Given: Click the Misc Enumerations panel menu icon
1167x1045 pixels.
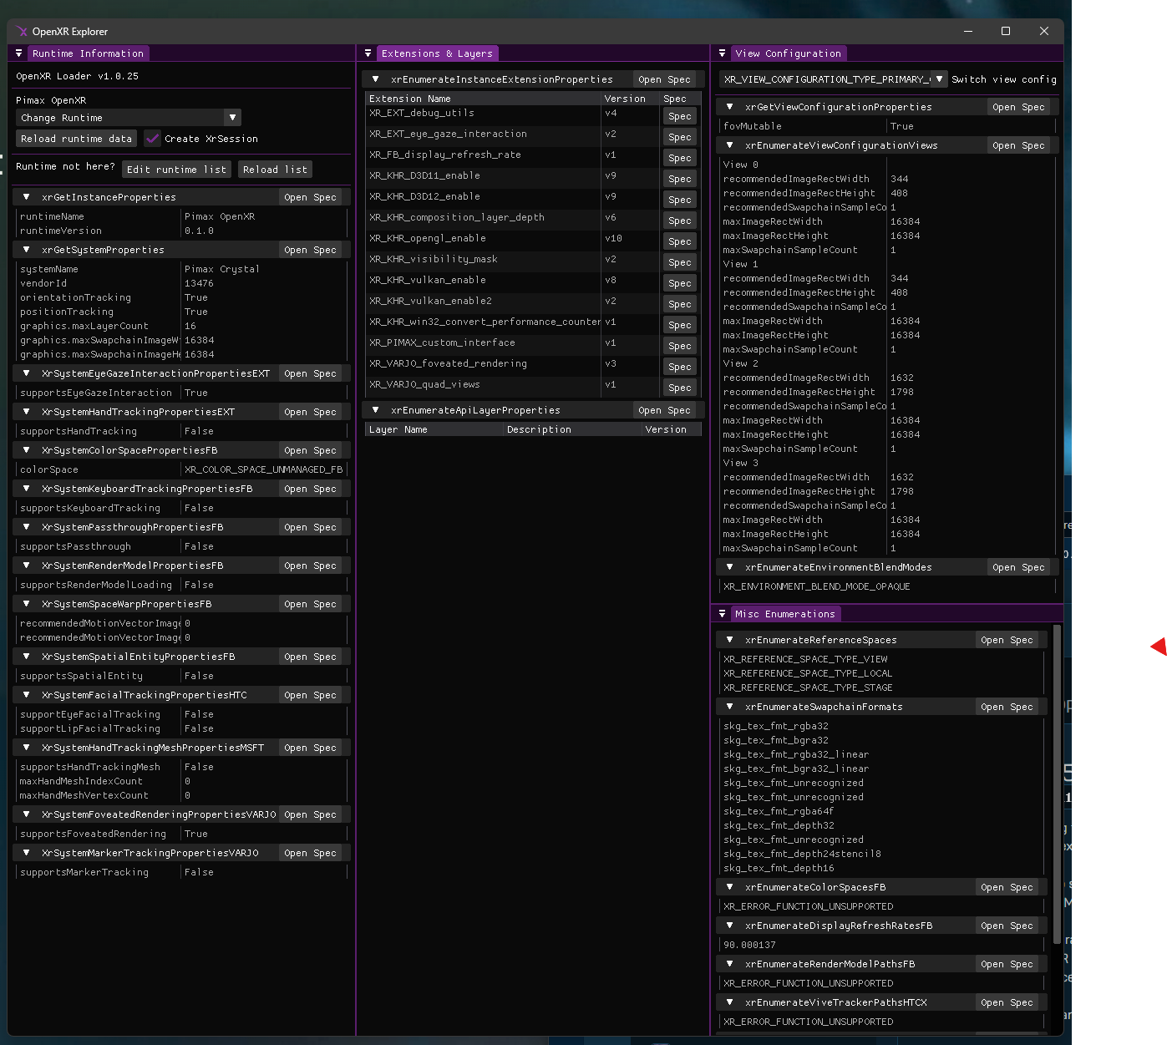Looking at the screenshot, I should (x=722, y=614).
